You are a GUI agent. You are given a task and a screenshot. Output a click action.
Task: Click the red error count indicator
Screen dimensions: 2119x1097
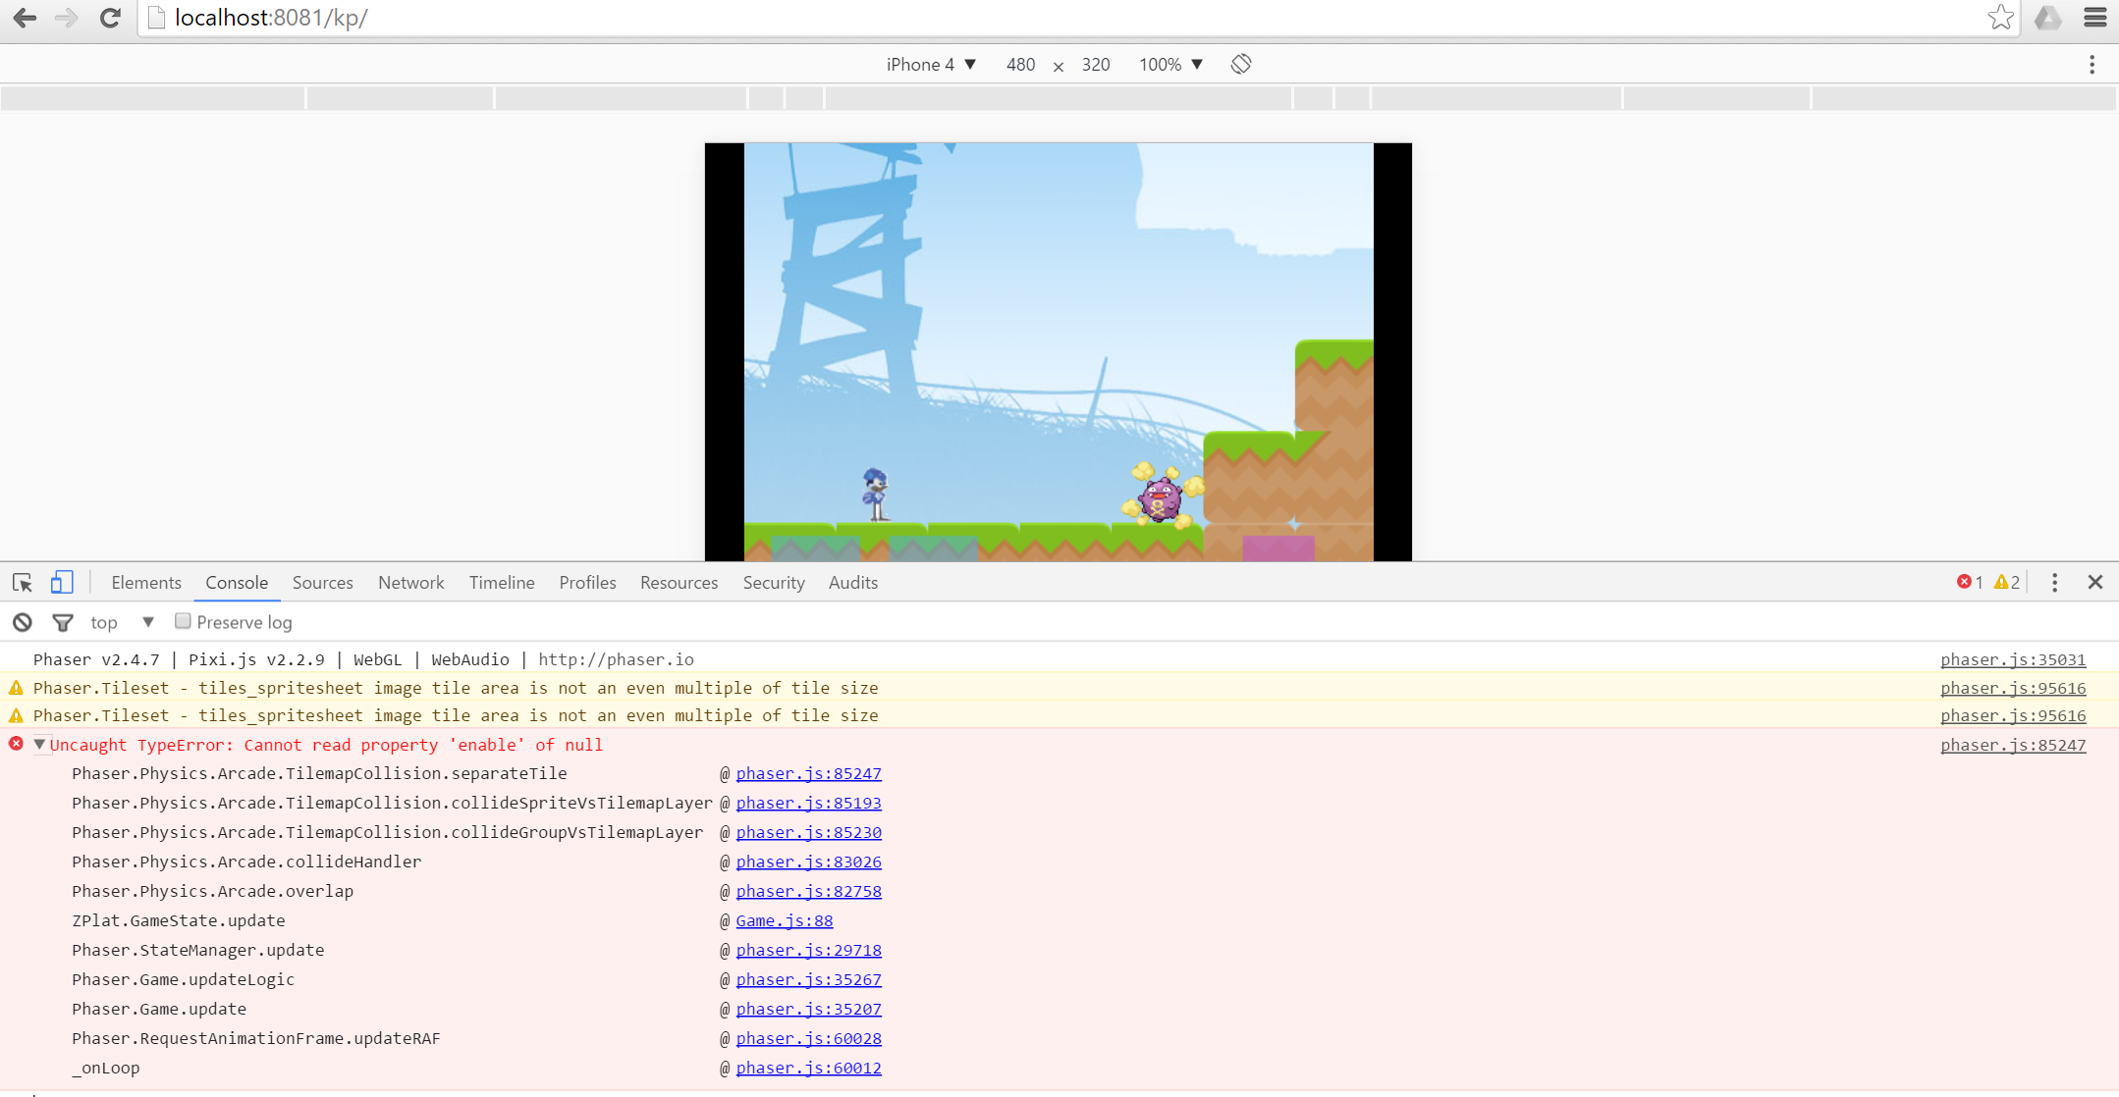click(1970, 582)
